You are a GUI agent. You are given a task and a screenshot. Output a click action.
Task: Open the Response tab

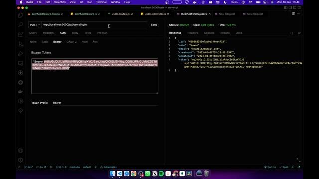coord(175,33)
